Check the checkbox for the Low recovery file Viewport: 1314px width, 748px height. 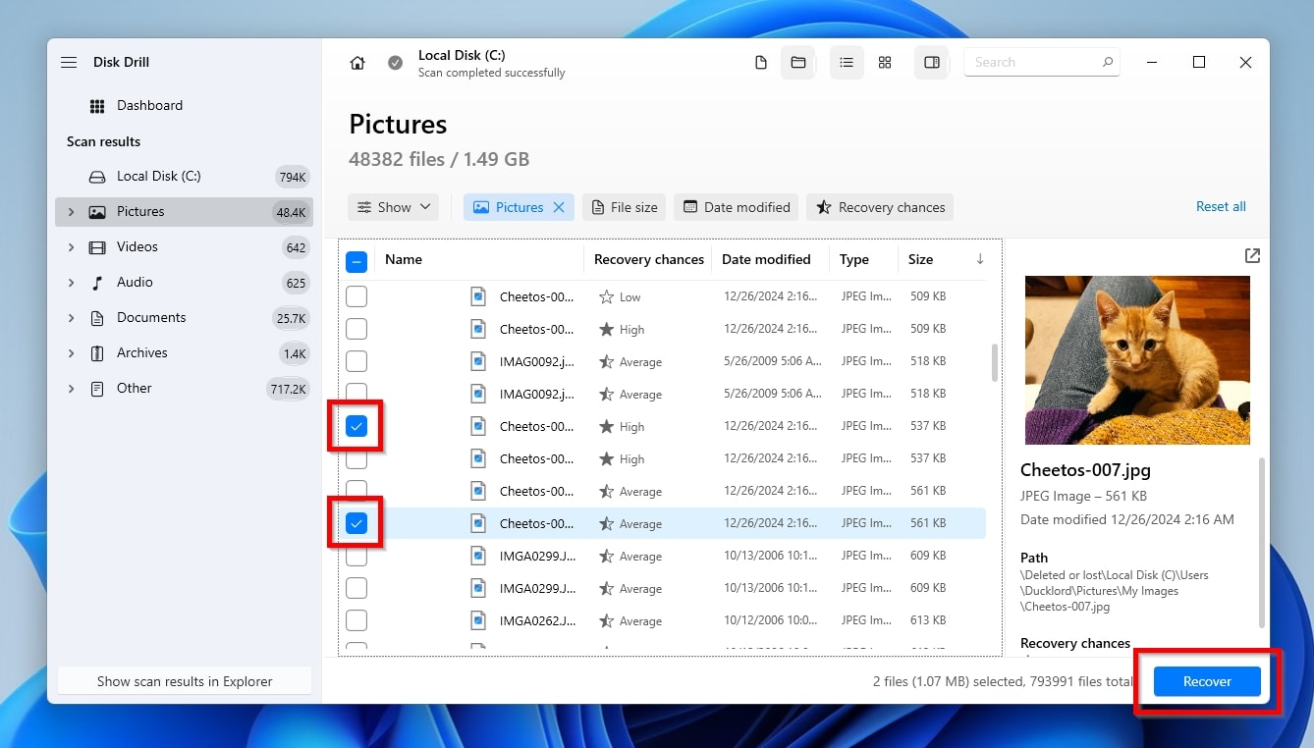(x=356, y=295)
